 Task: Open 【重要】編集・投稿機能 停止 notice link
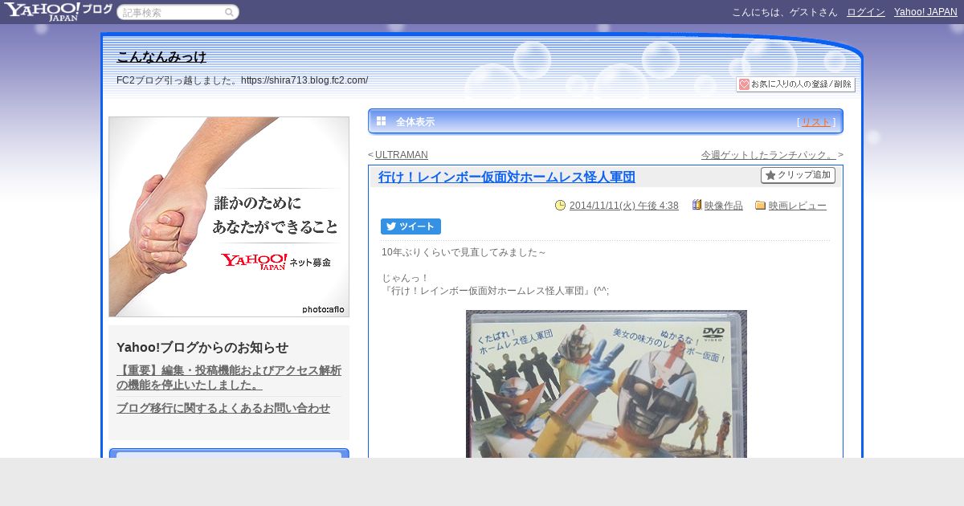(229, 377)
